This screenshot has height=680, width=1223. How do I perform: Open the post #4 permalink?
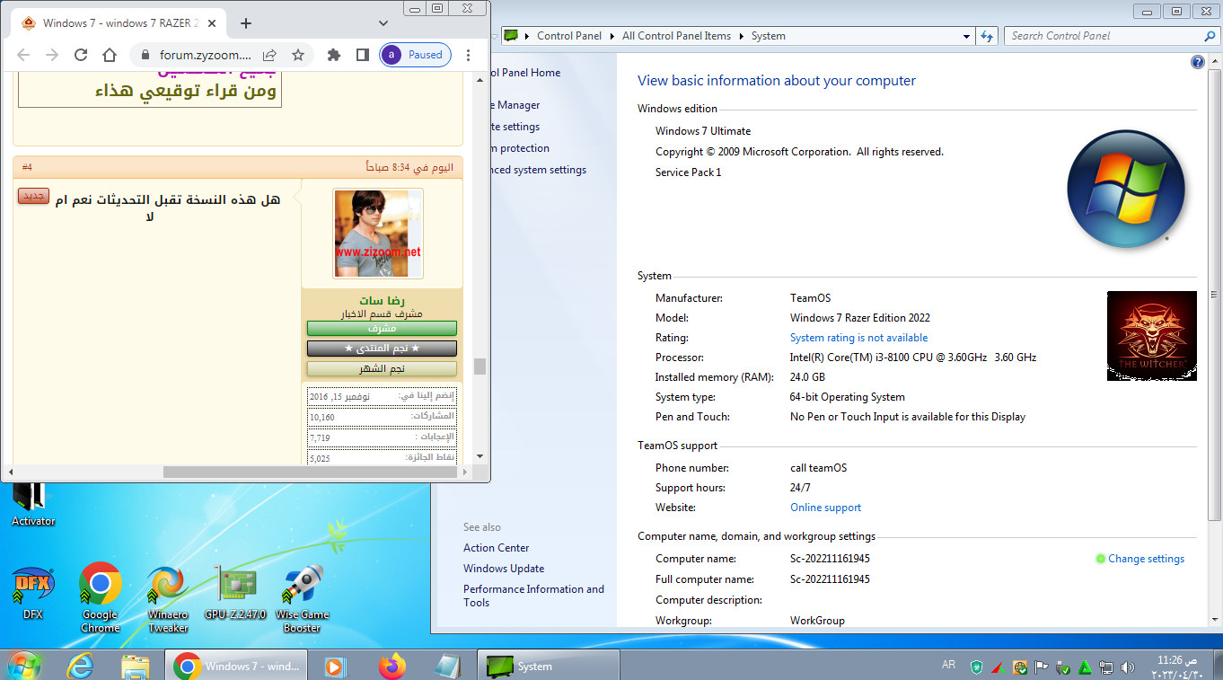coord(27,167)
